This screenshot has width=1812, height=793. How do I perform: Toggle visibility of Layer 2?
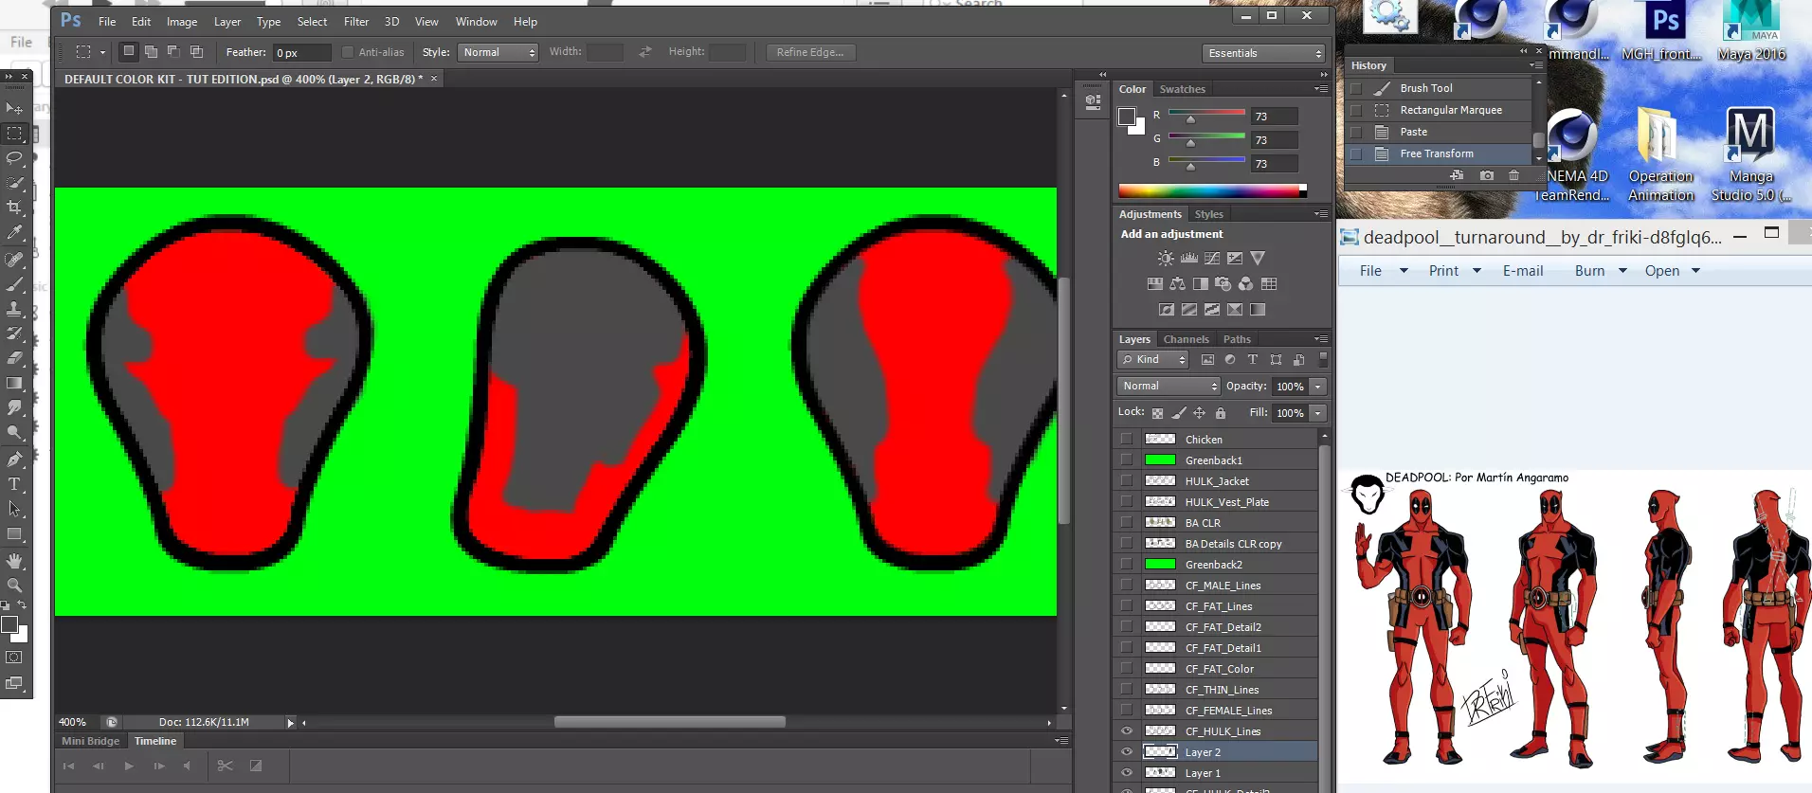pos(1127,752)
